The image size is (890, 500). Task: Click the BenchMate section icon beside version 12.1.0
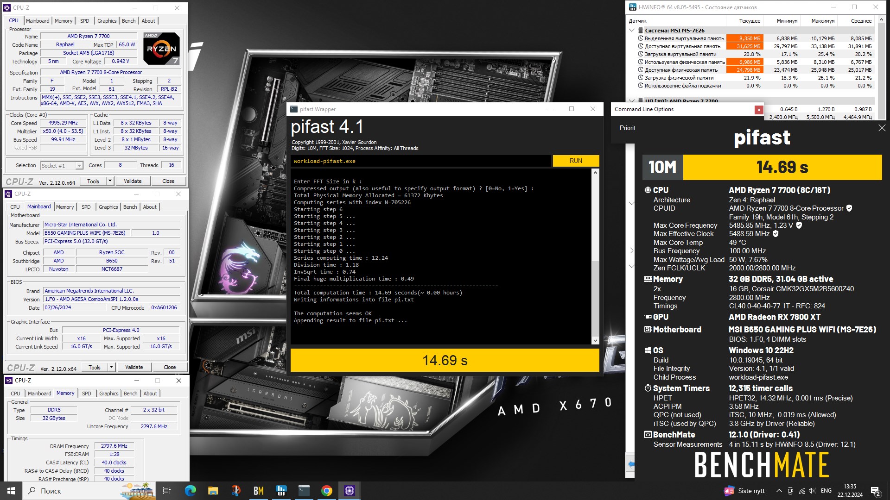[648, 435]
